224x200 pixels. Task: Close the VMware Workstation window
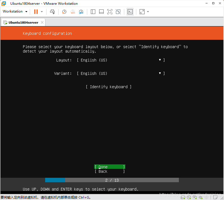[x=220, y=3]
